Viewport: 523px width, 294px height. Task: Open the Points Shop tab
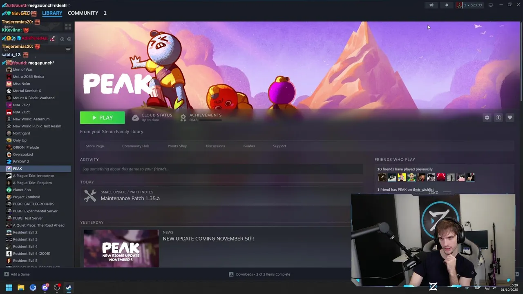click(x=177, y=146)
